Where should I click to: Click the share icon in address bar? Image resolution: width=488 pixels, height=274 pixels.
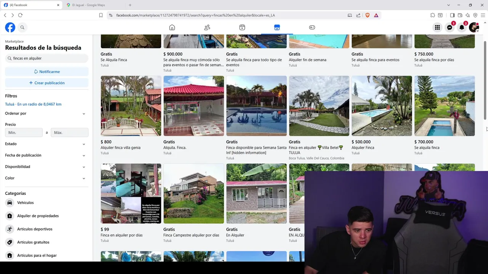coord(358,15)
